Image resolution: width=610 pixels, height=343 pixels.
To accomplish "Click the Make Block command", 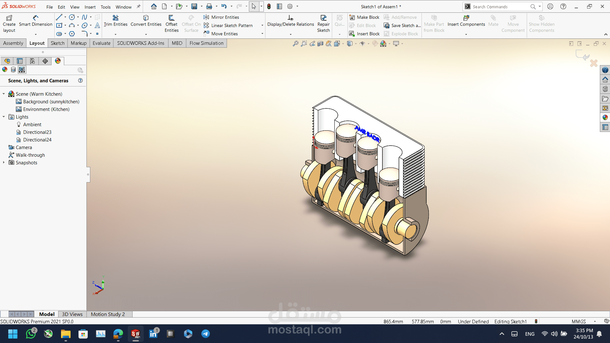I will pyautogui.click(x=364, y=17).
